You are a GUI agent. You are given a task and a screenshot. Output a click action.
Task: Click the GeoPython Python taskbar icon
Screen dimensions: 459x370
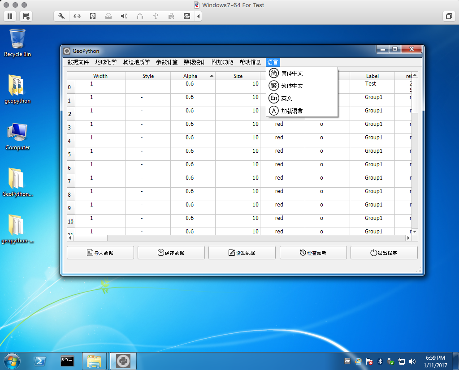click(x=123, y=361)
